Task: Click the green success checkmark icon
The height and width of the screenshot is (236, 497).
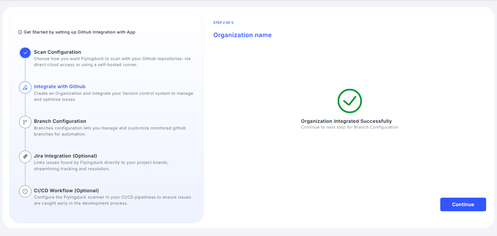Action: [x=349, y=101]
